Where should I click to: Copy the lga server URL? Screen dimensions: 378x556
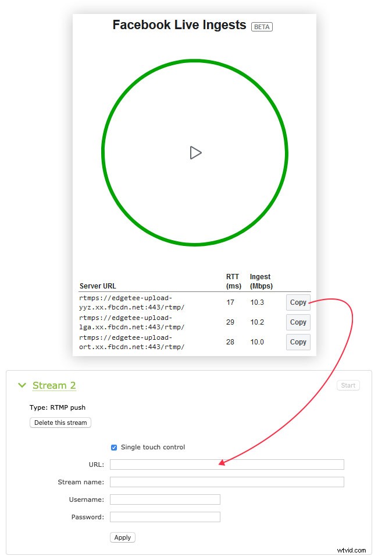pyautogui.click(x=298, y=322)
